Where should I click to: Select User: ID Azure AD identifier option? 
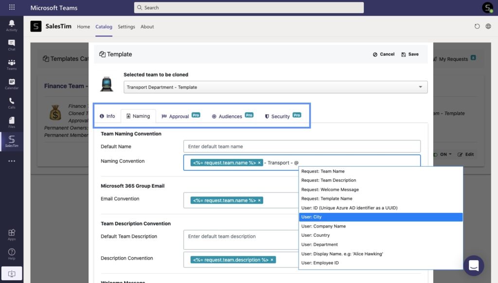[380, 208]
